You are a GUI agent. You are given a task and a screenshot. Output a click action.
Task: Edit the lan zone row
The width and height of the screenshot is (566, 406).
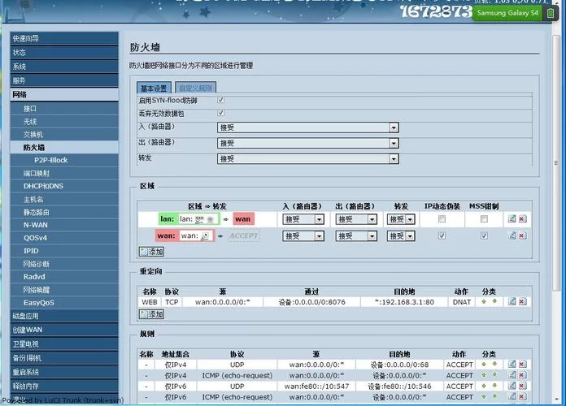click(512, 218)
